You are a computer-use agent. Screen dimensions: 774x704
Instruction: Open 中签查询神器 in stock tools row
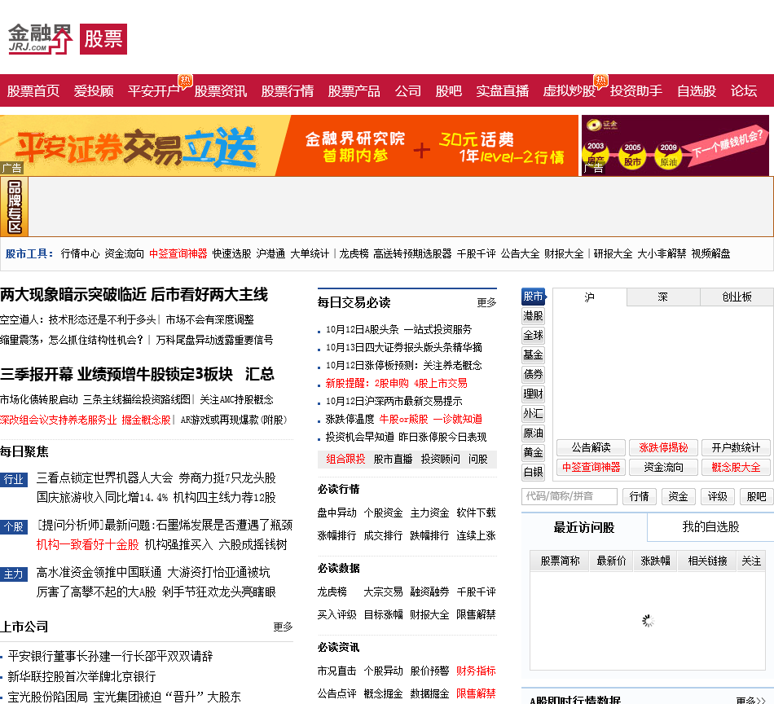pyautogui.click(x=178, y=253)
